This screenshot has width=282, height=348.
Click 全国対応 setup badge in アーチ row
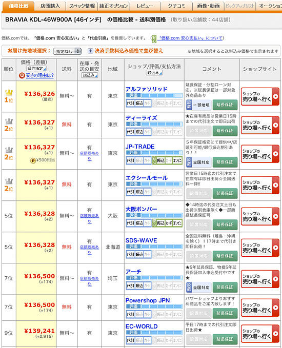(x=198, y=288)
